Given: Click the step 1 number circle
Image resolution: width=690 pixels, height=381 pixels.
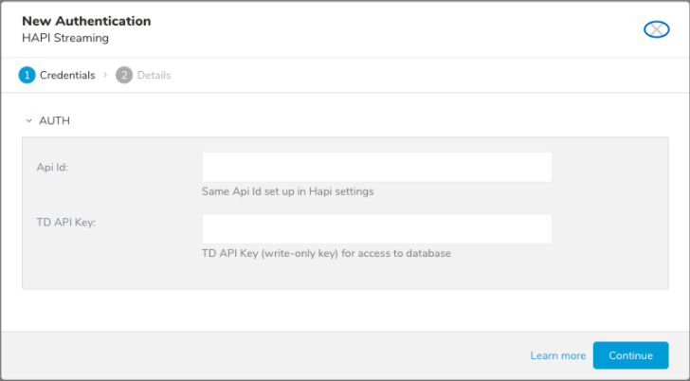Looking at the screenshot, I should [27, 75].
